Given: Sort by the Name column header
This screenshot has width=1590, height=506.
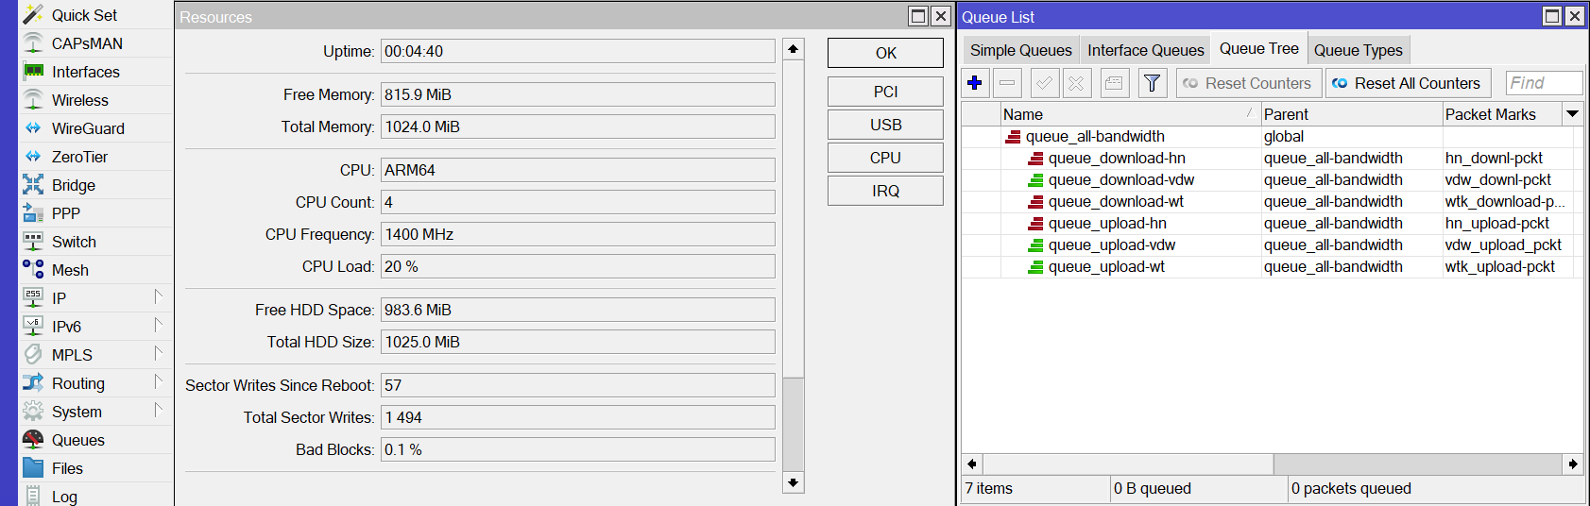Looking at the screenshot, I should [1130, 114].
